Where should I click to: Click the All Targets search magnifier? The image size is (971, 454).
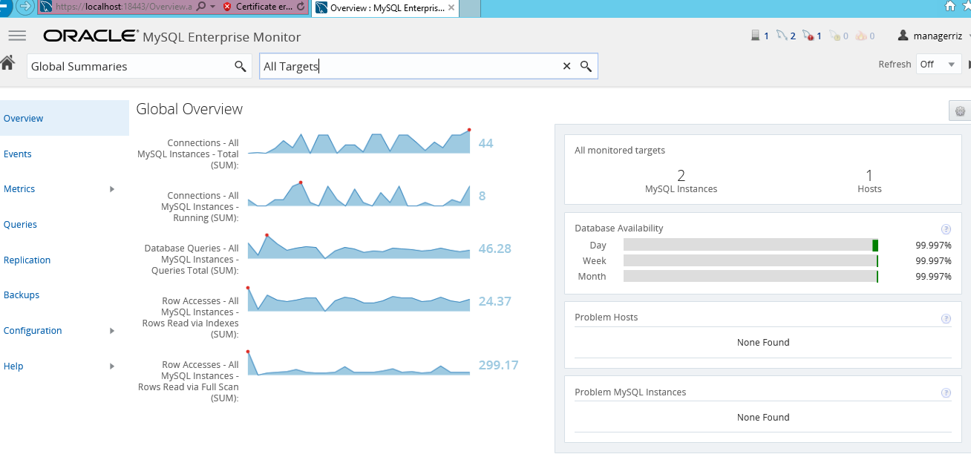(x=586, y=66)
